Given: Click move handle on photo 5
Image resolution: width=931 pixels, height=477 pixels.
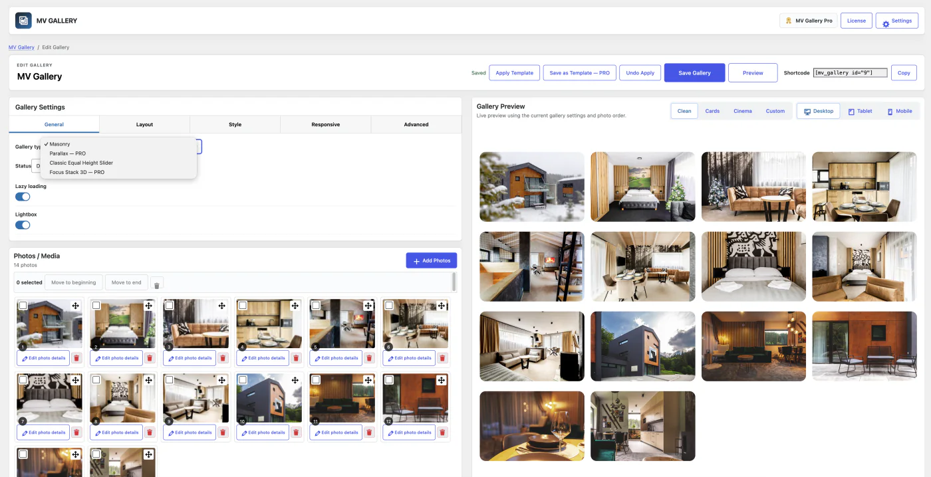Looking at the screenshot, I should [x=368, y=306].
